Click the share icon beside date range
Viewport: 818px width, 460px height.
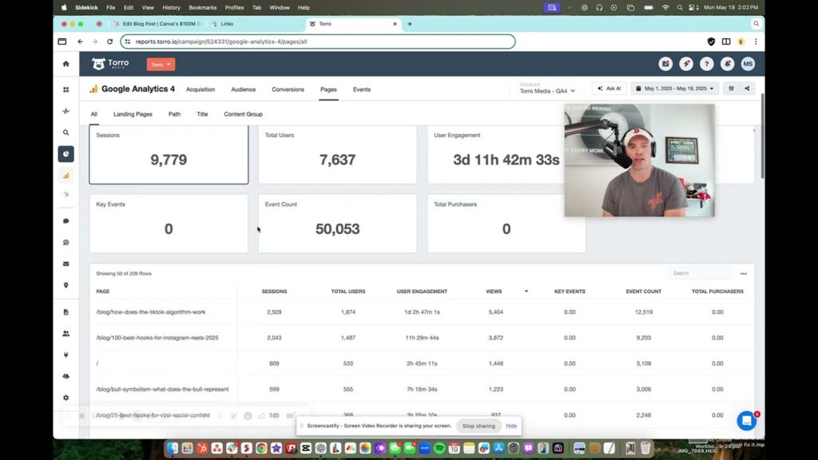[x=747, y=89]
